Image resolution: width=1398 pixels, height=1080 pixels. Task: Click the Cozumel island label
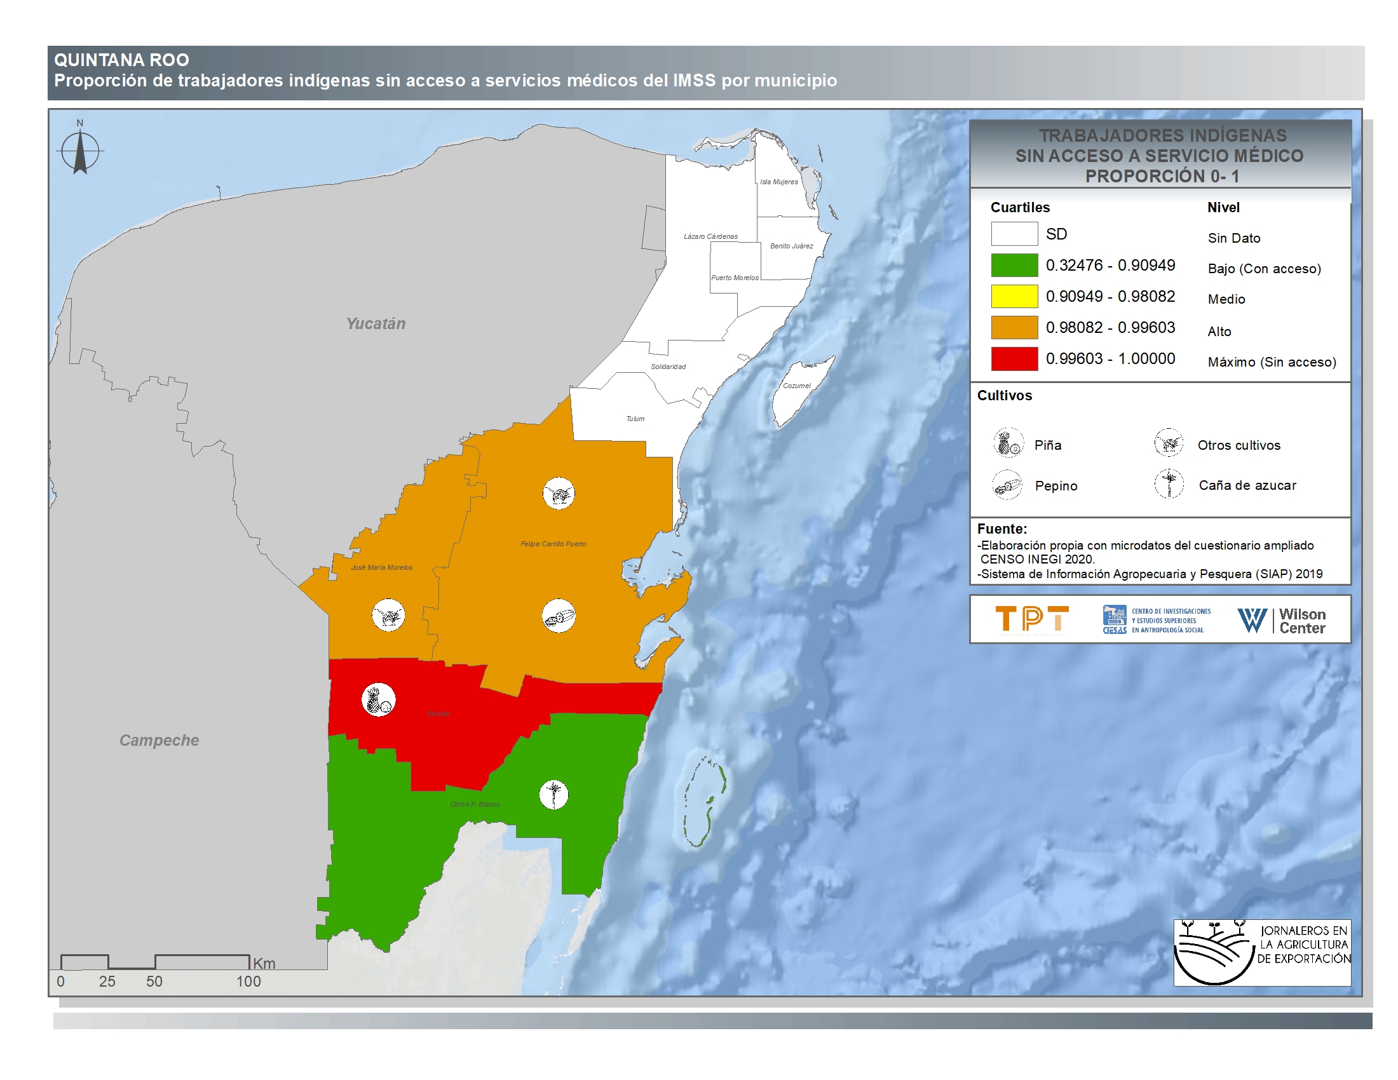(x=796, y=386)
